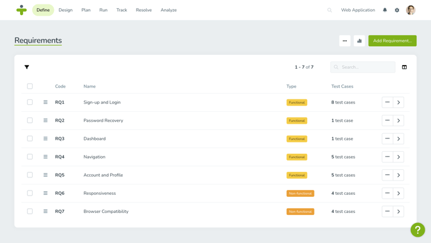Grab the drag handle for RQ5
Image resolution: width=431 pixels, height=243 pixels.
pyautogui.click(x=45, y=175)
